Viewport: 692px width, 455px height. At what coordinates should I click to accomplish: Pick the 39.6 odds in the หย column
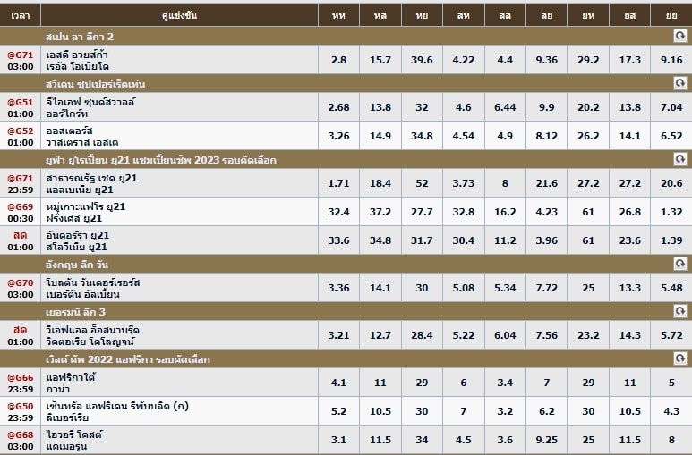point(422,60)
